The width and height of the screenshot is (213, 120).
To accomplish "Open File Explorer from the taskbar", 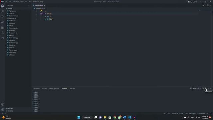I will (x=105, y=117).
